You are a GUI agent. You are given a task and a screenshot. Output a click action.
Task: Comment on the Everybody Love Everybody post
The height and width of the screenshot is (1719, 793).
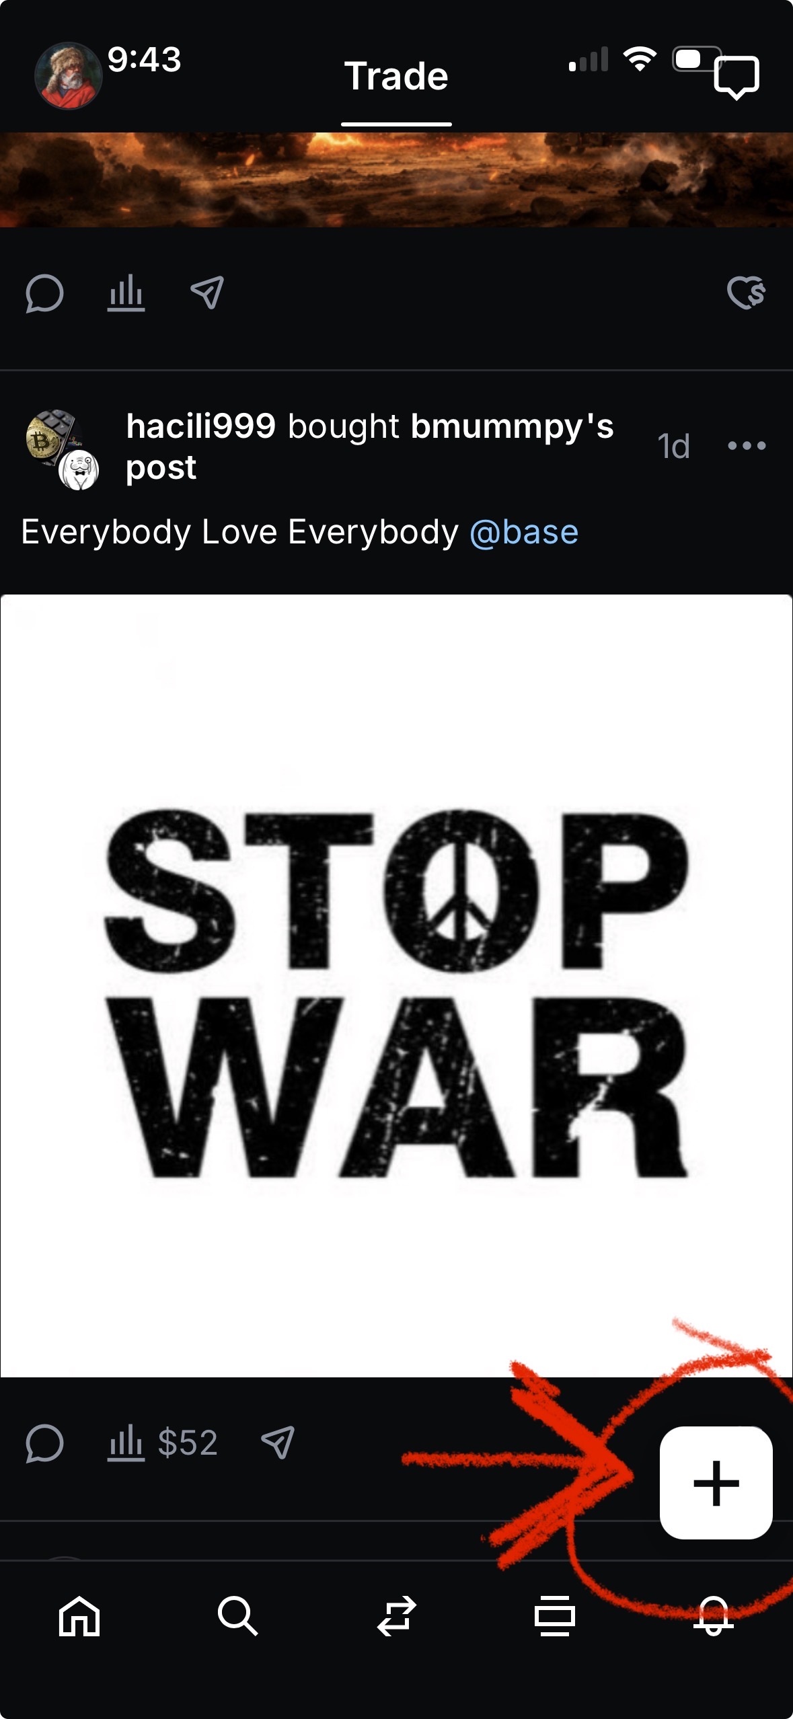tap(44, 1443)
